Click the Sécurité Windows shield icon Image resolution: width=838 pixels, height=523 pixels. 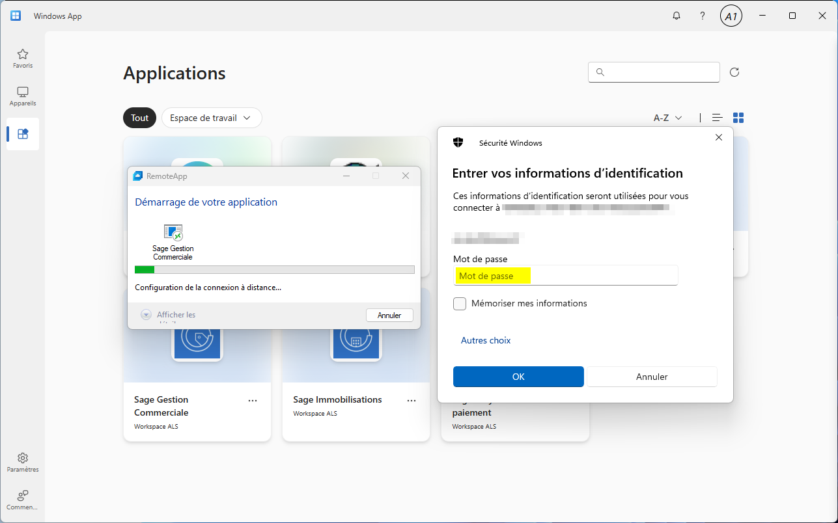point(458,142)
